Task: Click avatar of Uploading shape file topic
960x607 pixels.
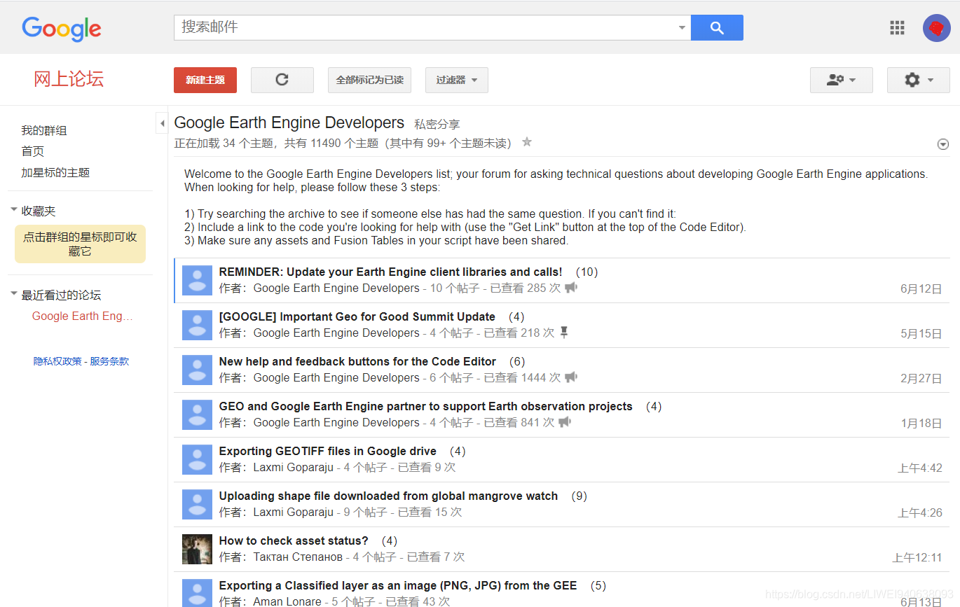Action: click(x=197, y=504)
